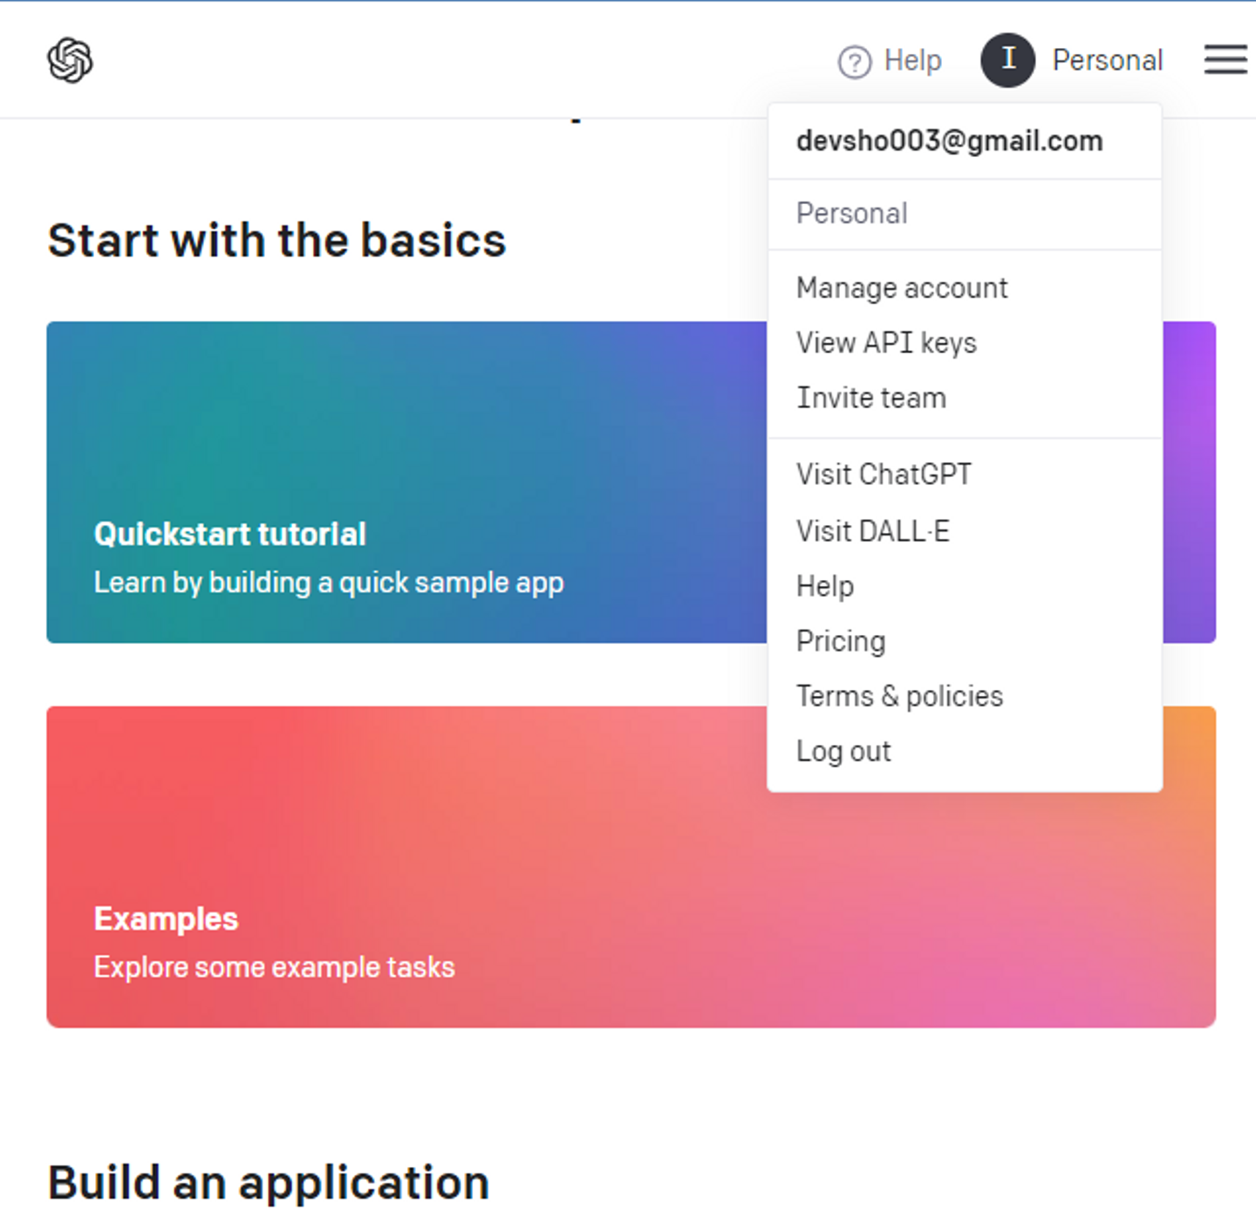The height and width of the screenshot is (1221, 1256).
Task: Open the hamburger menu icon
Action: [x=1225, y=60]
